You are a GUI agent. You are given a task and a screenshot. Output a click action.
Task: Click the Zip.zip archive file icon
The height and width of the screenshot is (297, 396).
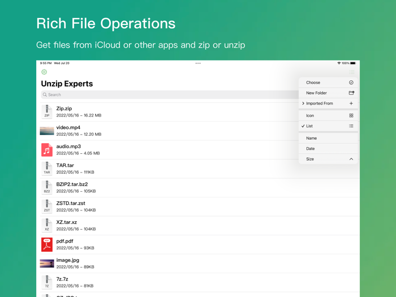pyautogui.click(x=47, y=111)
